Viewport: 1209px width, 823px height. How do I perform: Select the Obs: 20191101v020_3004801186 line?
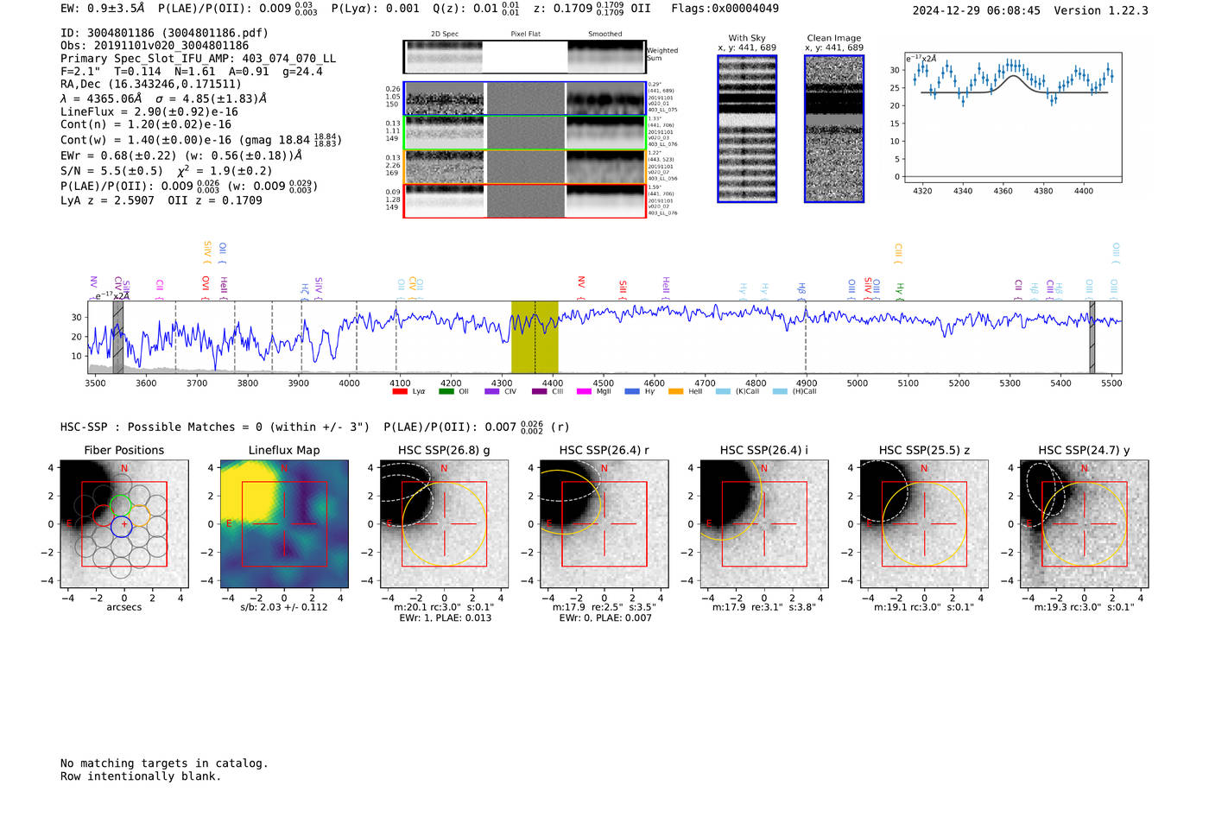click(x=155, y=46)
